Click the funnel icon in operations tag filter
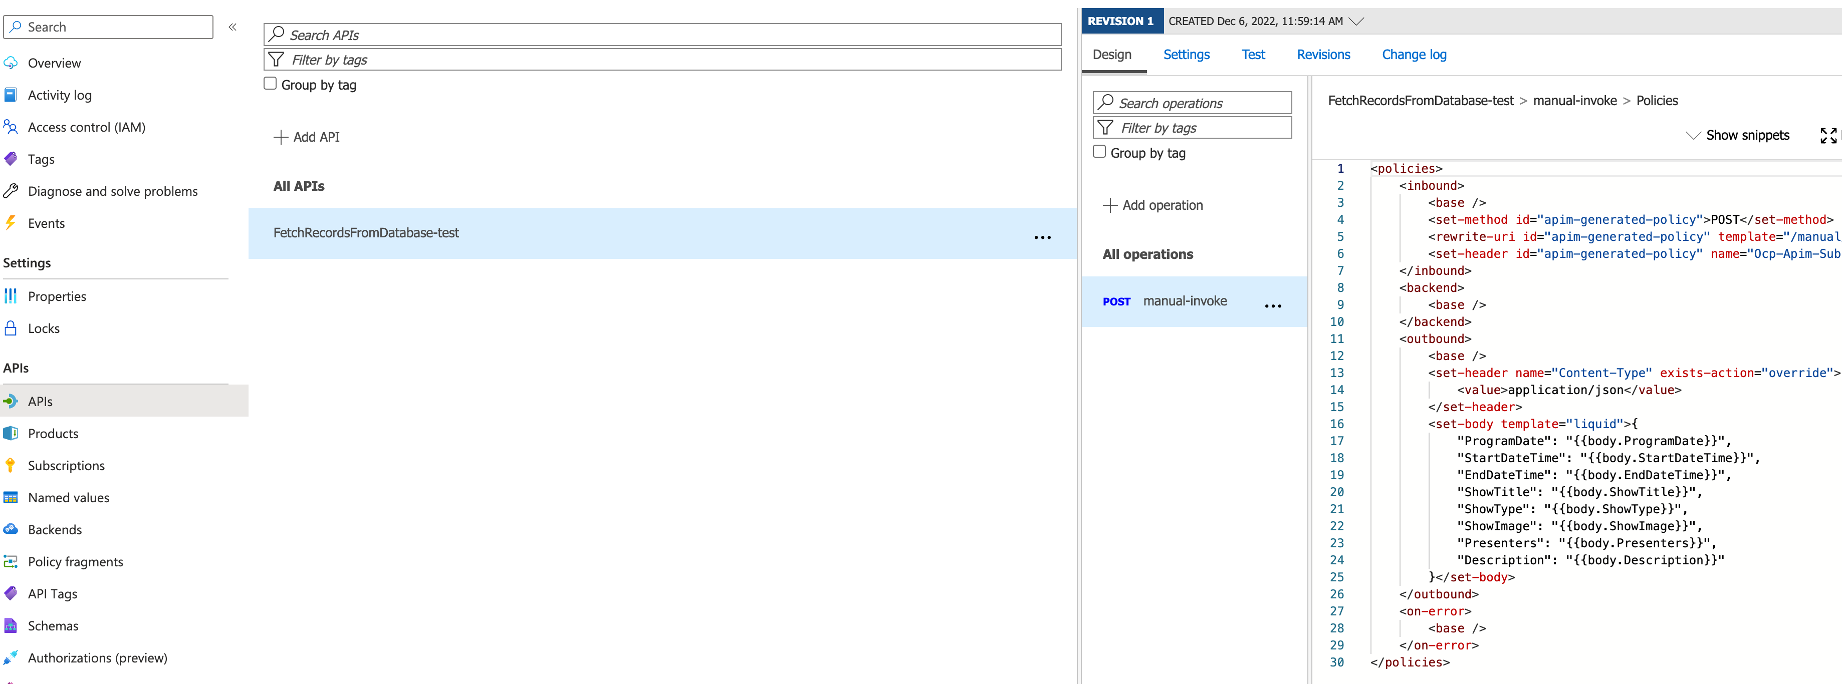Viewport: 1842px width, 684px height. tap(1105, 127)
